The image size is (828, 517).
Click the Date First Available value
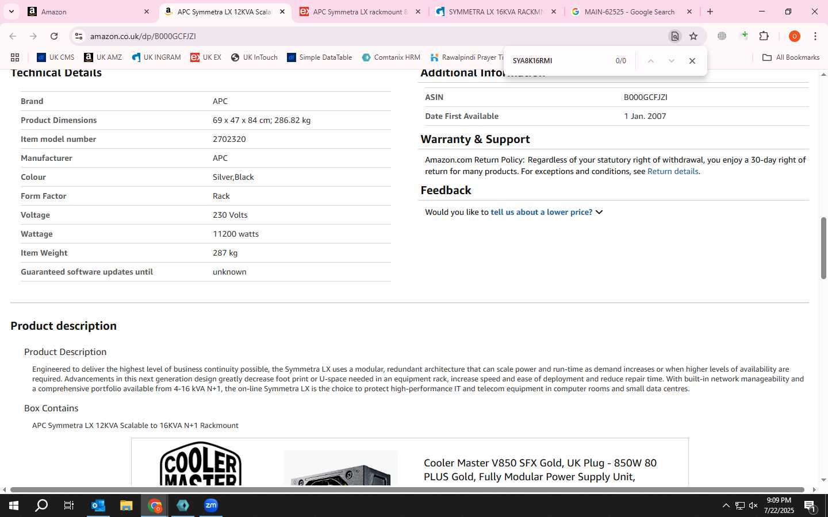click(x=645, y=116)
